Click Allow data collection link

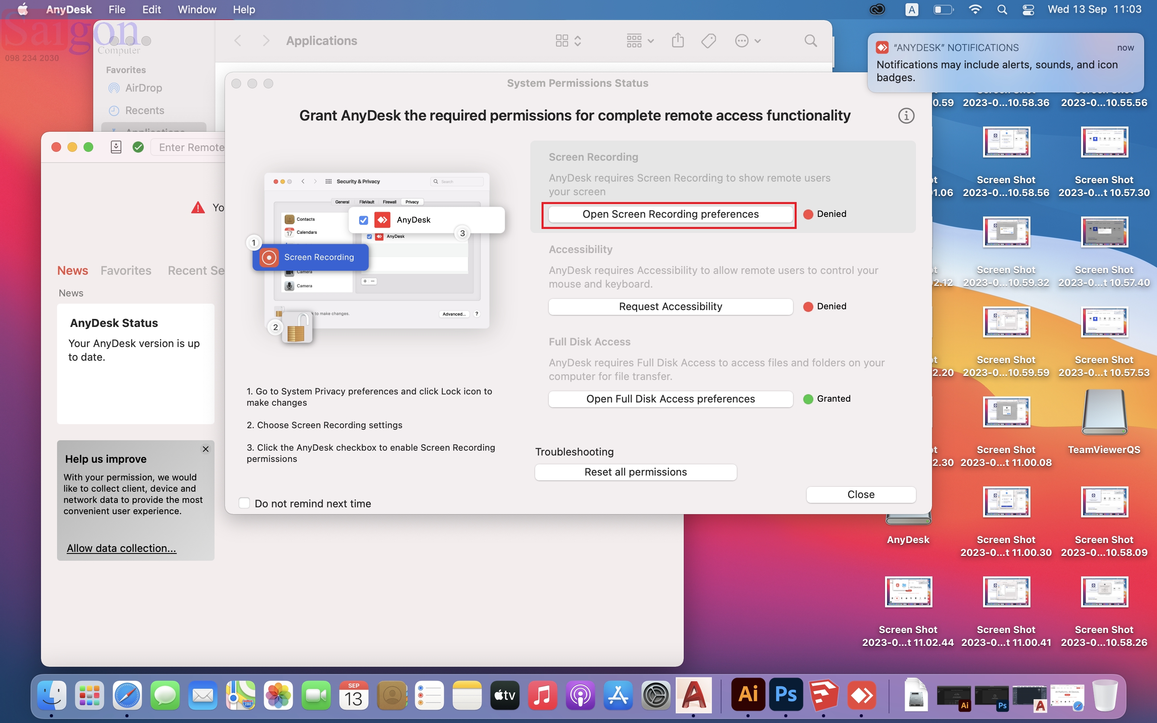121,548
